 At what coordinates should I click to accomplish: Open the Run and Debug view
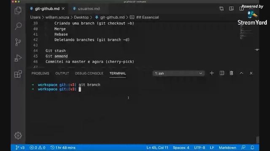pyautogui.click(x=18, y=58)
